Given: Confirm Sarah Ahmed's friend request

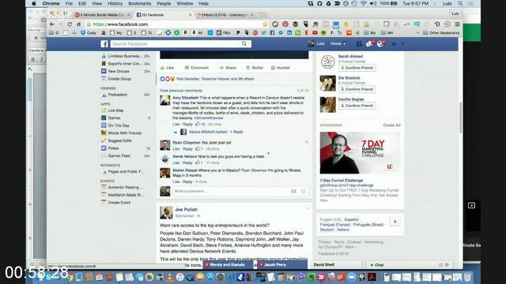Looking at the screenshot, I should (x=357, y=68).
